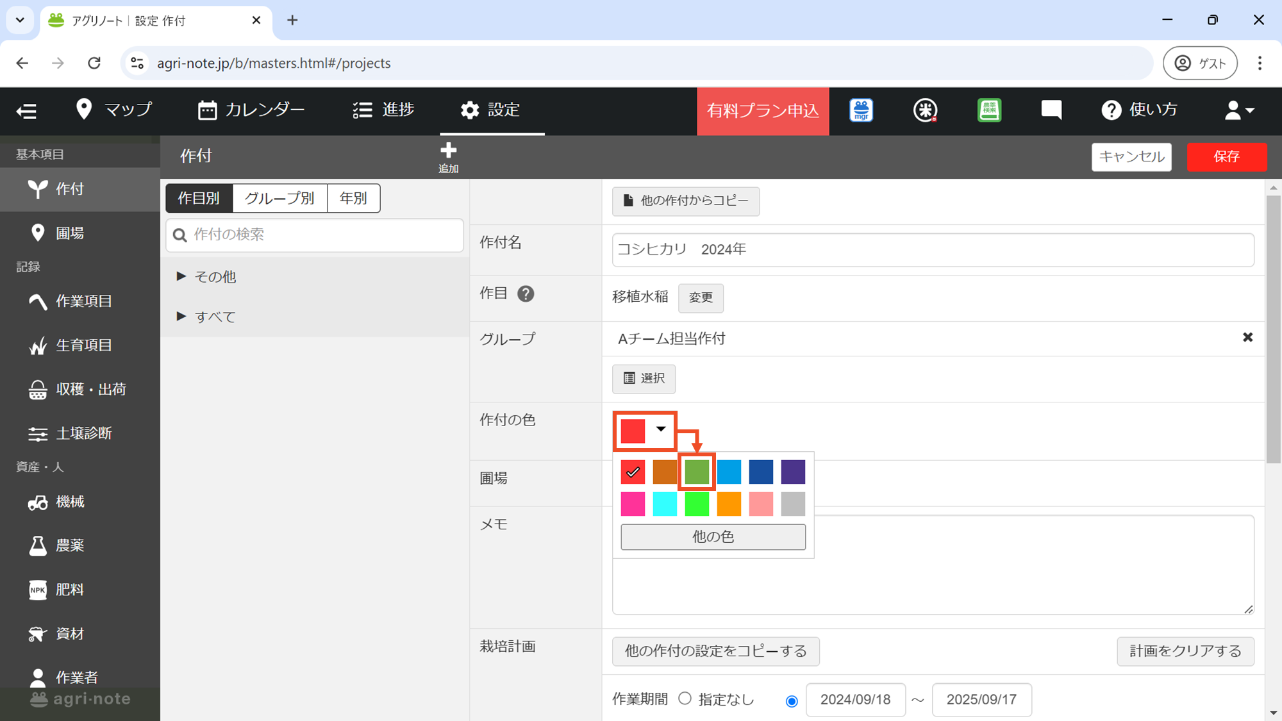Switch to the グループ別 tab

point(279,198)
